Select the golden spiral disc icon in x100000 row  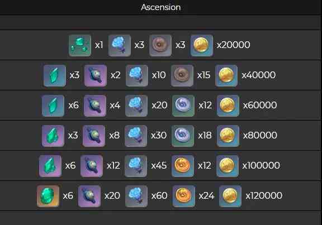[183, 166]
